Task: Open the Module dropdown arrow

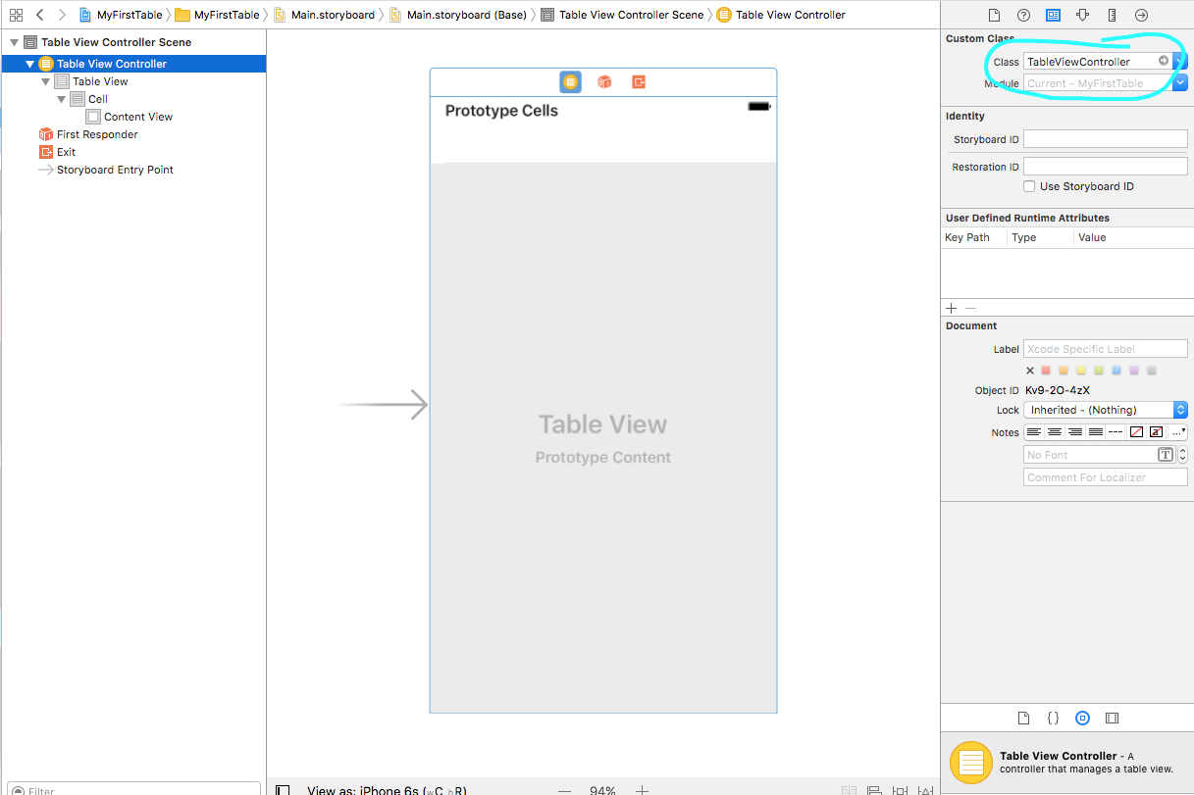Action: pyautogui.click(x=1181, y=83)
